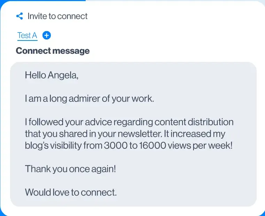Image resolution: width=265 pixels, height=216 pixels.
Task: Click the "Would love to connect." closing line
Action: 71,192
